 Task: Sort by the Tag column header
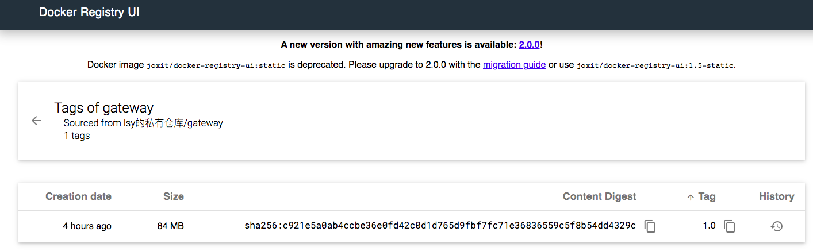pos(707,196)
